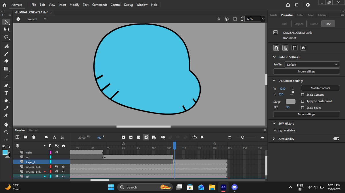Viewport: 345px width, 193px height.
Task: Add a camera using the camera icon
Action: point(47,137)
